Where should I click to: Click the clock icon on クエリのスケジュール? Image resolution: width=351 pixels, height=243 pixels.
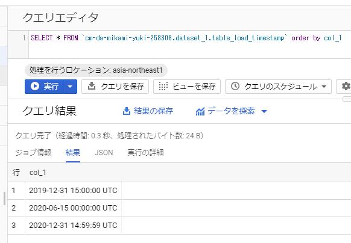point(235,86)
